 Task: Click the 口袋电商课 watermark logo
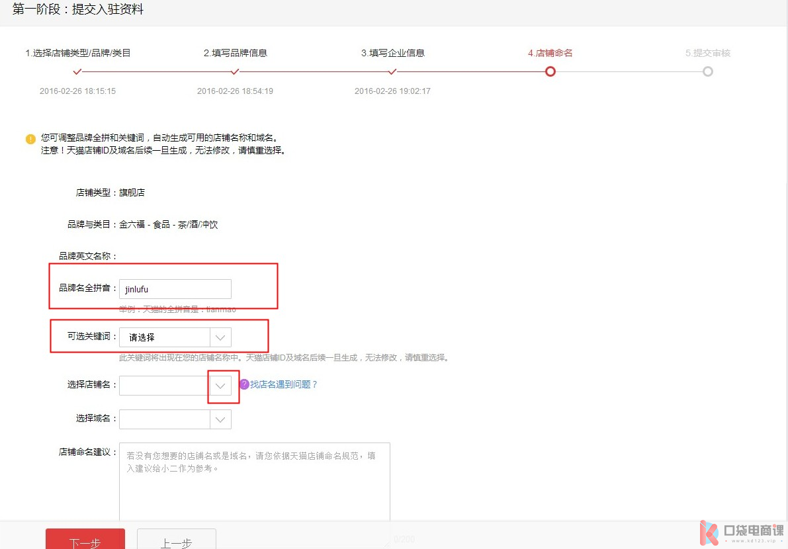[742, 533]
